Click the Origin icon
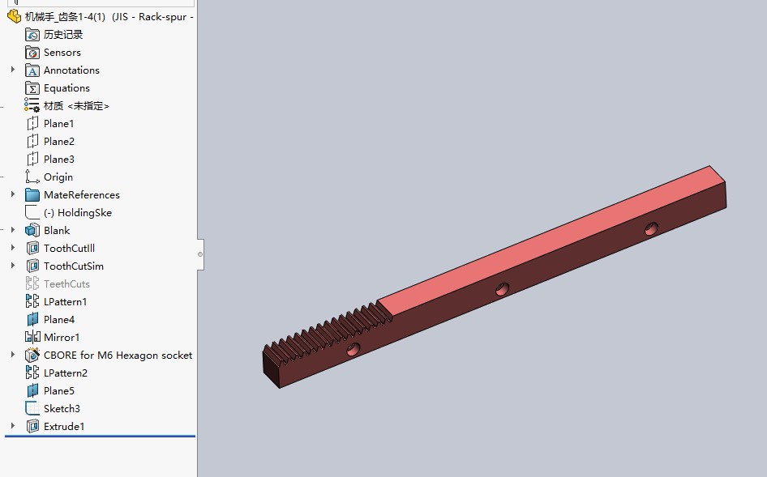 click(32, 177)
